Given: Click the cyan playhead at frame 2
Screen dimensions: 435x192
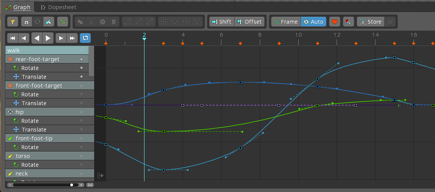Looking at the screenshot, I should (144, 39).
